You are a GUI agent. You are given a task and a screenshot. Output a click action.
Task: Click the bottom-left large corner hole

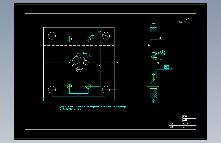point(52,90)
